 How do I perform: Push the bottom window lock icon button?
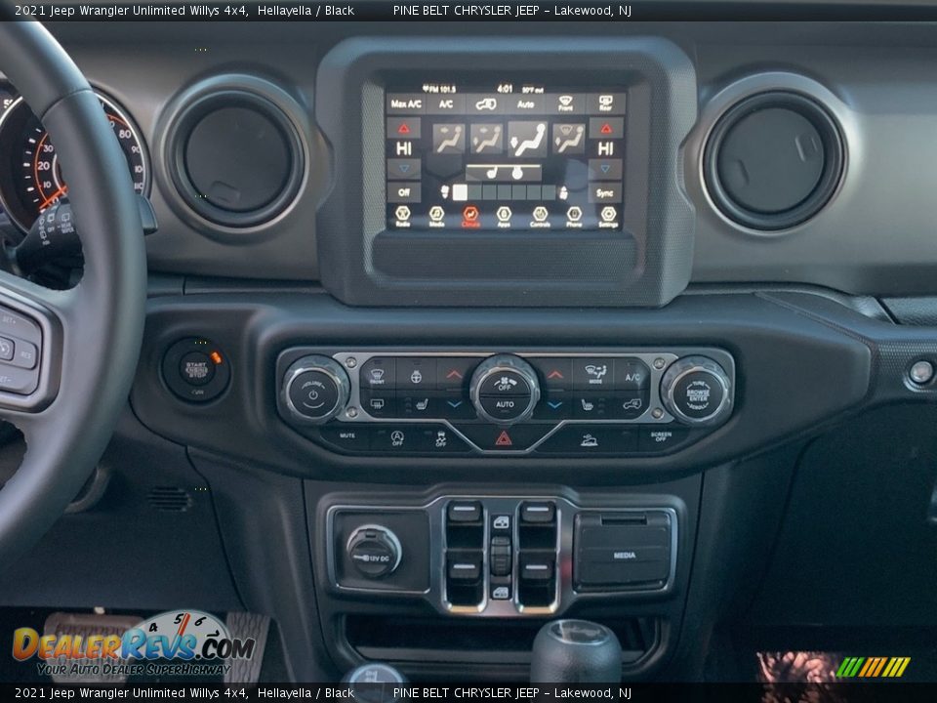tap(501, 593)
